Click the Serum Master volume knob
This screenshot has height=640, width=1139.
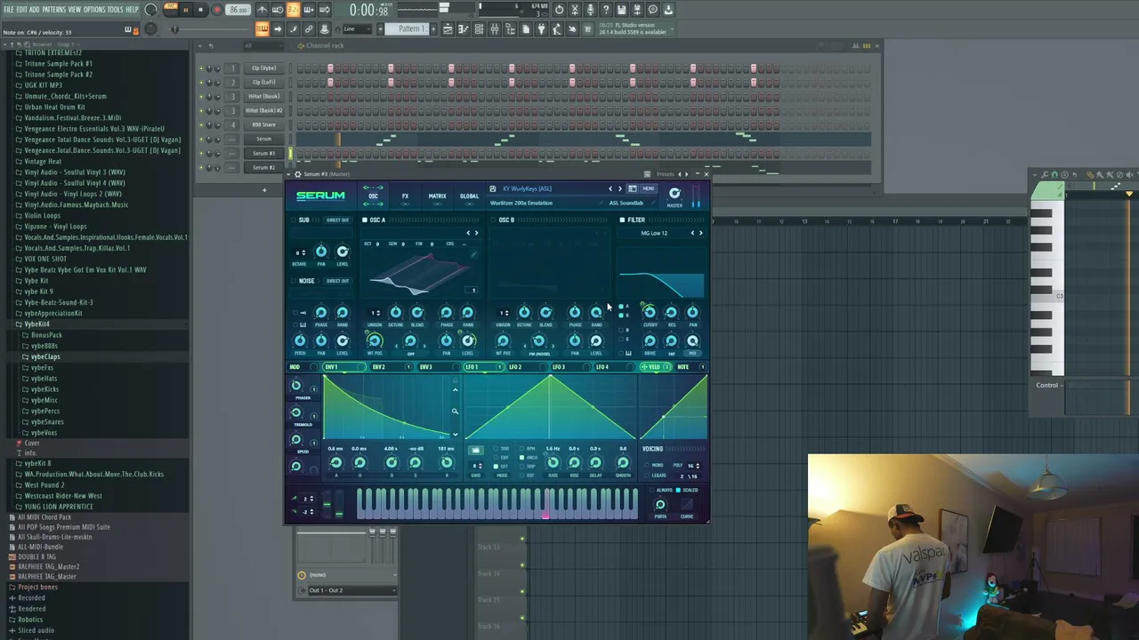[x=675, y=194]
